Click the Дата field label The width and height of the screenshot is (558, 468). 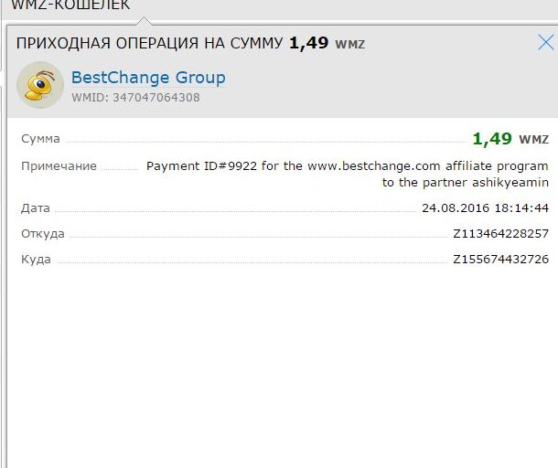click(x=36, y=207)
